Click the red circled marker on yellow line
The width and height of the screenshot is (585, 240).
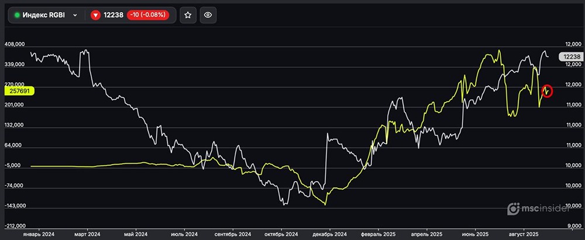click(547, 91)
